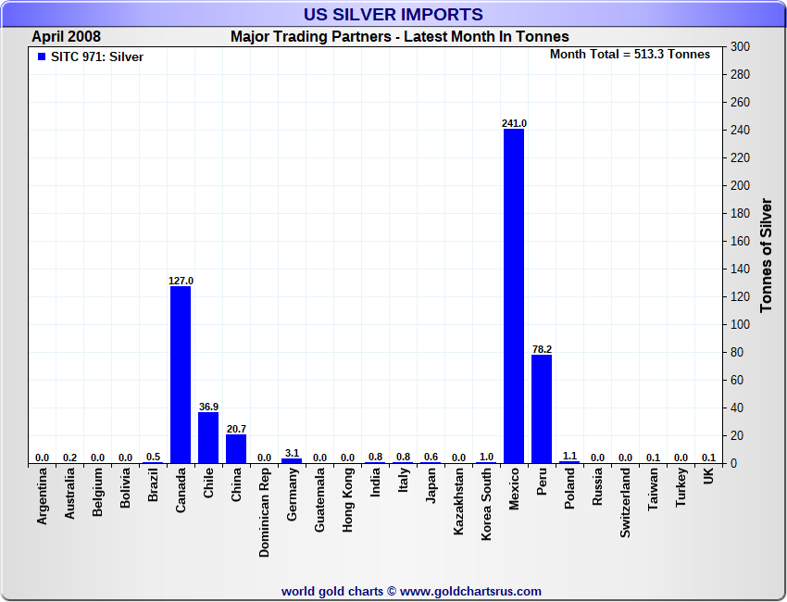Click the small Germany bar at 3.1
The width and height of the screenshot is (787, 602).
click(292, 460)
